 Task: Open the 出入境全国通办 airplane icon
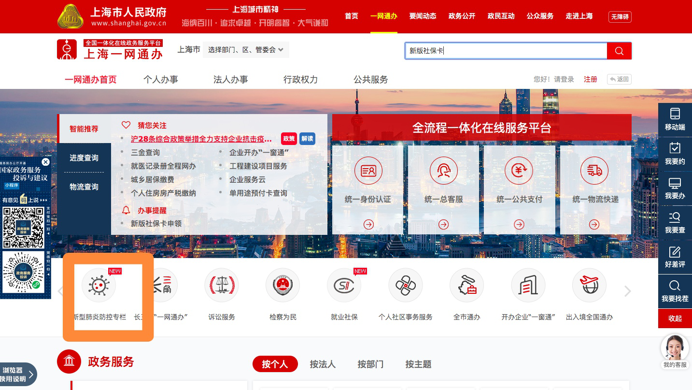[x=589, y=285]
